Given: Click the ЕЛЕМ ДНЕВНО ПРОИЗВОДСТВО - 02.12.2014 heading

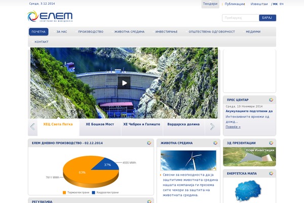Looking at the screenshot, I should pos(67,143).
